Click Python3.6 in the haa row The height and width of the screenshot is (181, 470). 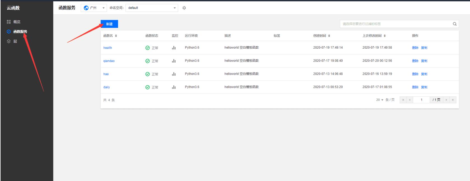192,74
